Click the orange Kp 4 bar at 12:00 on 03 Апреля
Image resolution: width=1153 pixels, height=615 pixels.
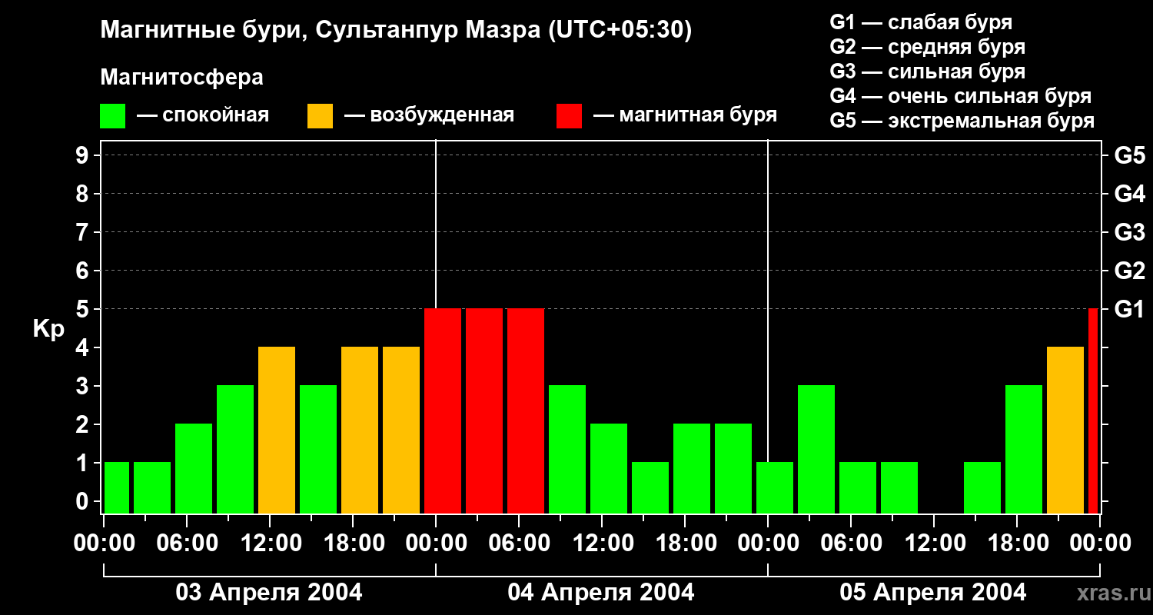(277, 430)
